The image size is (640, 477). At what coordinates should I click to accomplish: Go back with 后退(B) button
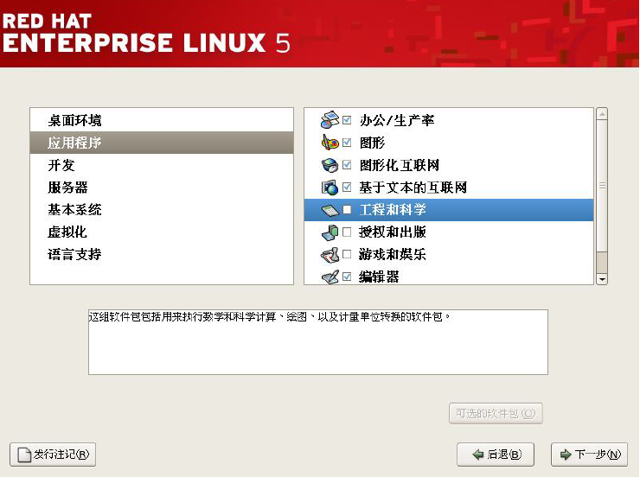496,455
